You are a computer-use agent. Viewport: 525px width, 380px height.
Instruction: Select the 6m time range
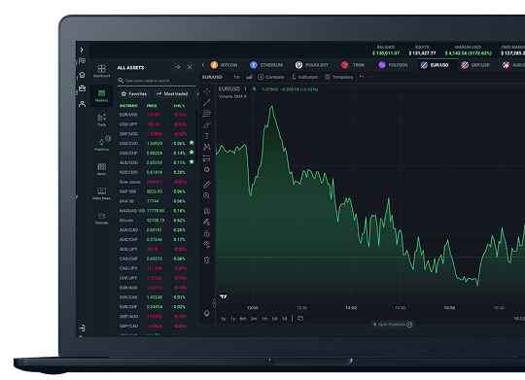tap(243, 319)
